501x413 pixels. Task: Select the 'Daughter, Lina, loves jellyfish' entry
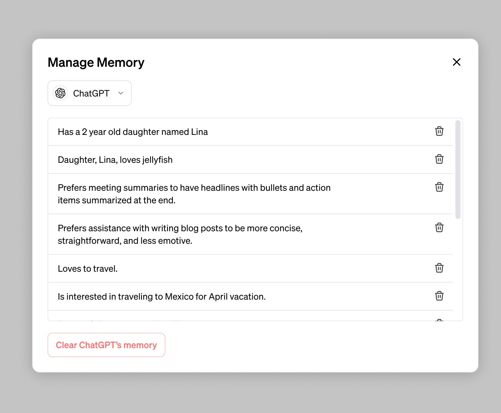point(115,160)
